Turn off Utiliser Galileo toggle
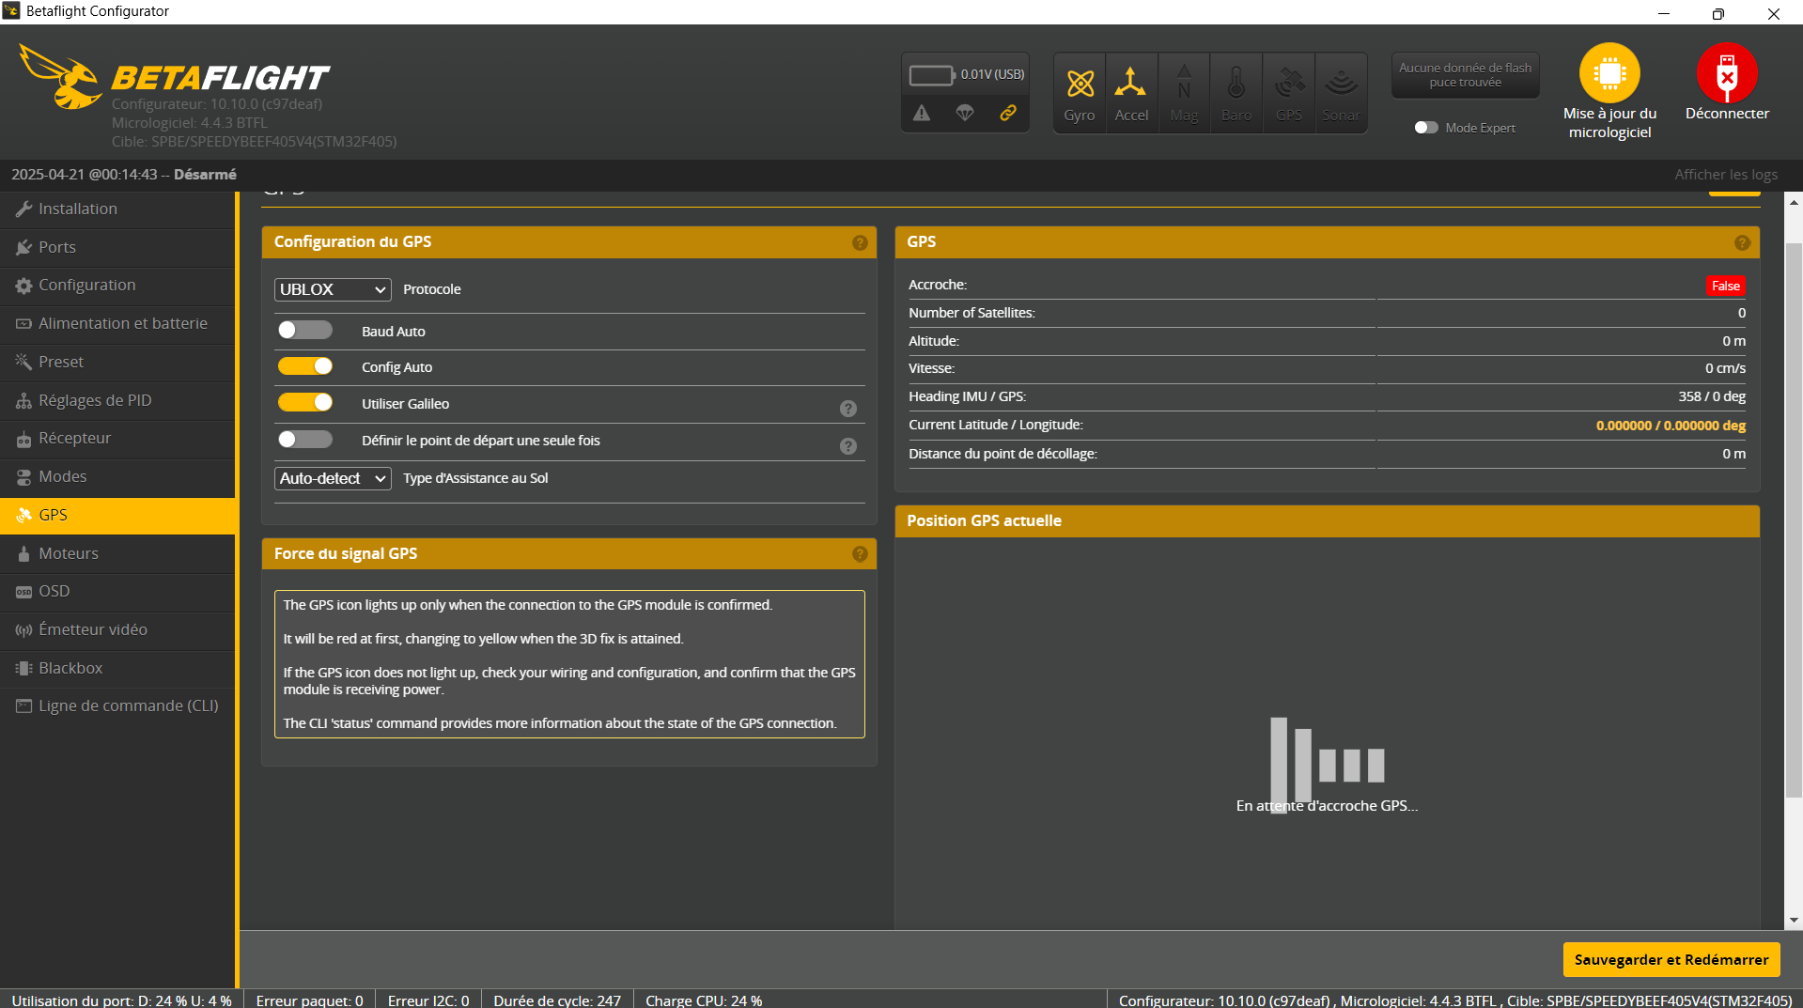The width and height of the screenshot is (1803, 1008). [305, 403]
